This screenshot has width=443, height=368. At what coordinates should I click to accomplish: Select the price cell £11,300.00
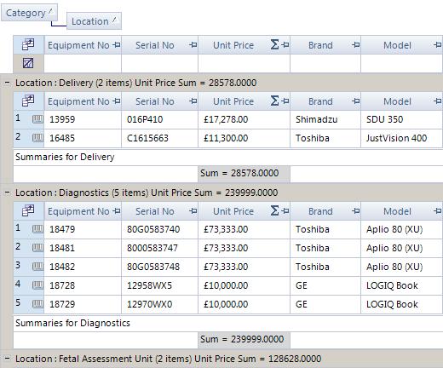point(245,138)
